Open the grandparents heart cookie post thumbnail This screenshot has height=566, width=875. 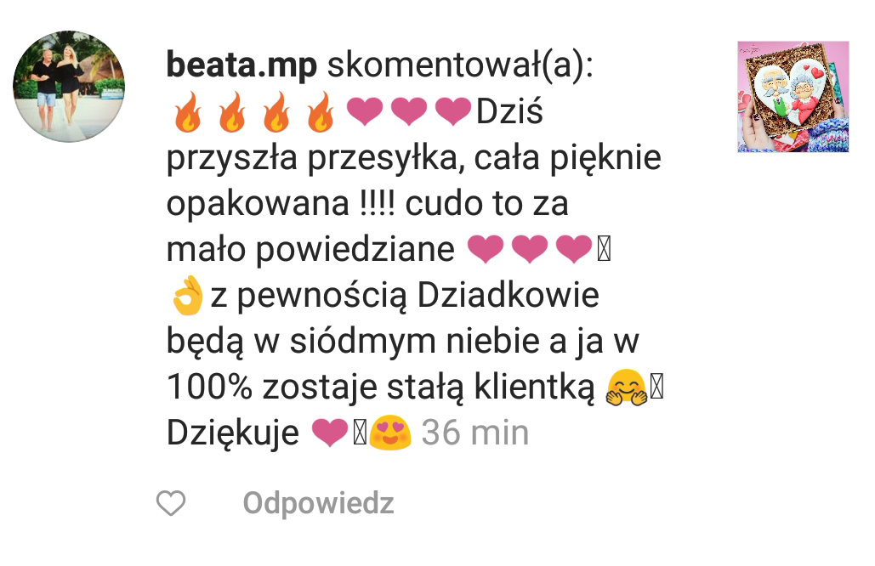[793, 97]
